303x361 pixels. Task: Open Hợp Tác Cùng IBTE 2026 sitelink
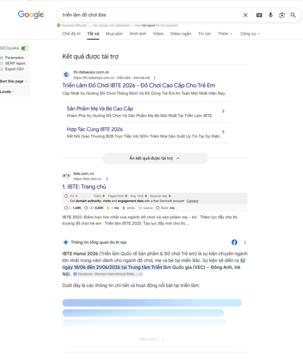(x=95, y=129)
